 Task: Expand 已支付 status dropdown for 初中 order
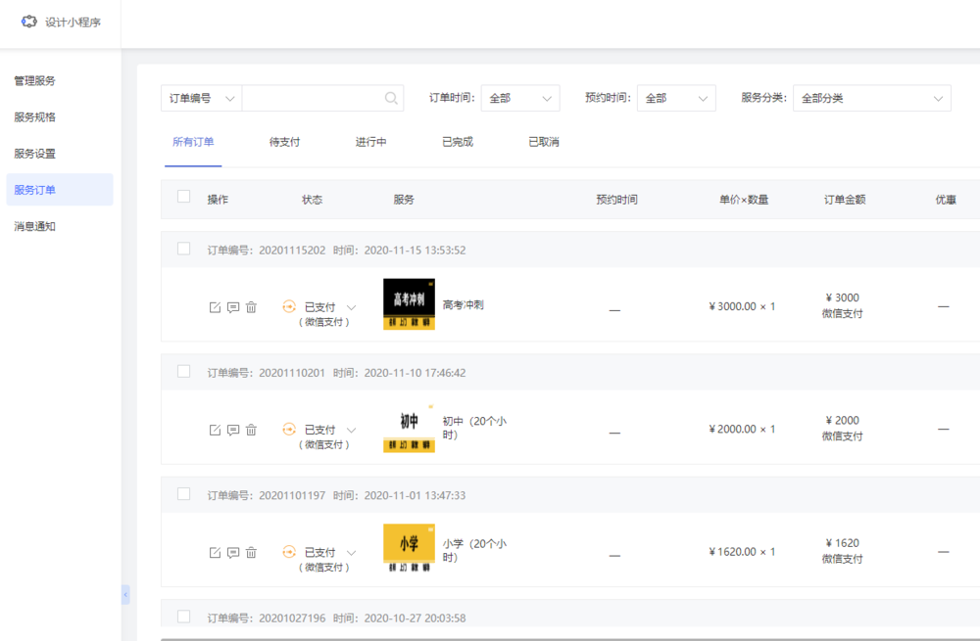coord(351,430)
